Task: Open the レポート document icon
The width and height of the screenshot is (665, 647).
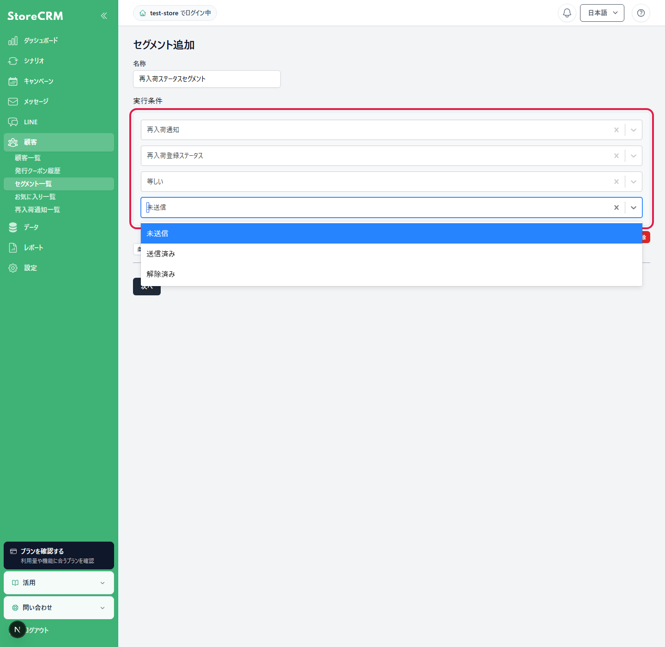Action: 13,248
